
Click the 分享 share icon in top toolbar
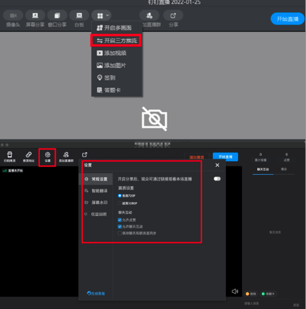(x=173, y=15)
